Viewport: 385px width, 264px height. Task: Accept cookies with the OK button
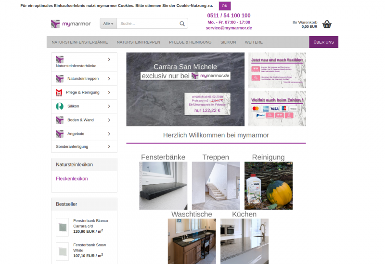225,6
